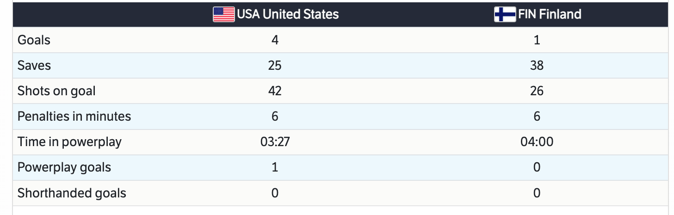Select USA's shots on goal 42
Image resolution: width=674 pixels, height=215 pixels.
tap(275, 91)
